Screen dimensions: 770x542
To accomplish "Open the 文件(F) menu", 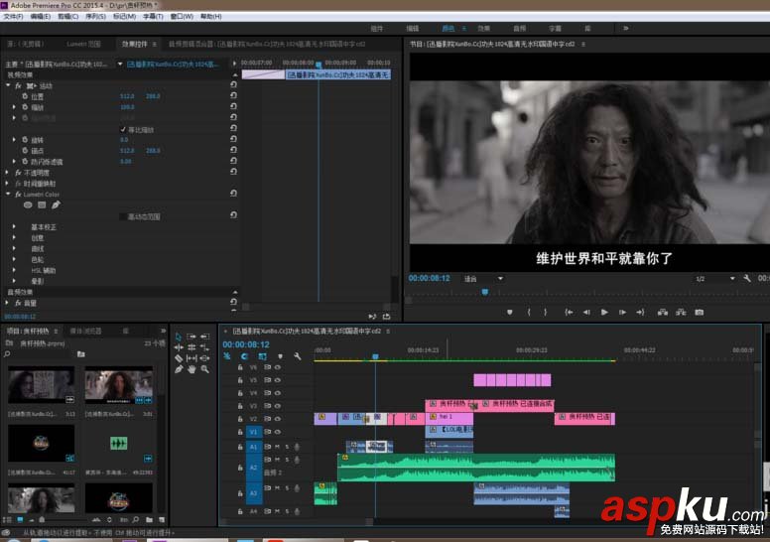I will [x=13, y=17].
